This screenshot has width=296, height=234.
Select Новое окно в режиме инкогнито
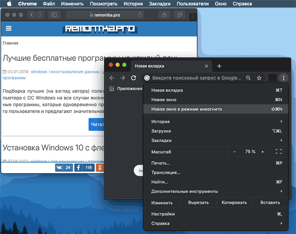(x=216, y=109)
